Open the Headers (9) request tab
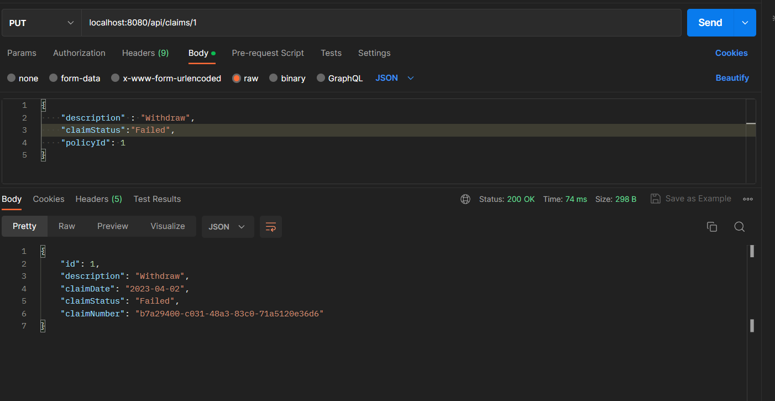Viewport: 775px width, 401px height. click(x=145, y=53)
